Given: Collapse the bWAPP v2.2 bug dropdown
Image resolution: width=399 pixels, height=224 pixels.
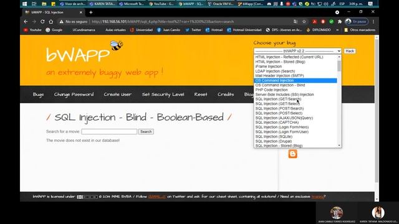Looking at the screenshot, I should coord(297,51).
